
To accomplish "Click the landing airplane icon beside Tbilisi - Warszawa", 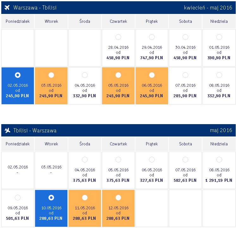I will (7, 130).
